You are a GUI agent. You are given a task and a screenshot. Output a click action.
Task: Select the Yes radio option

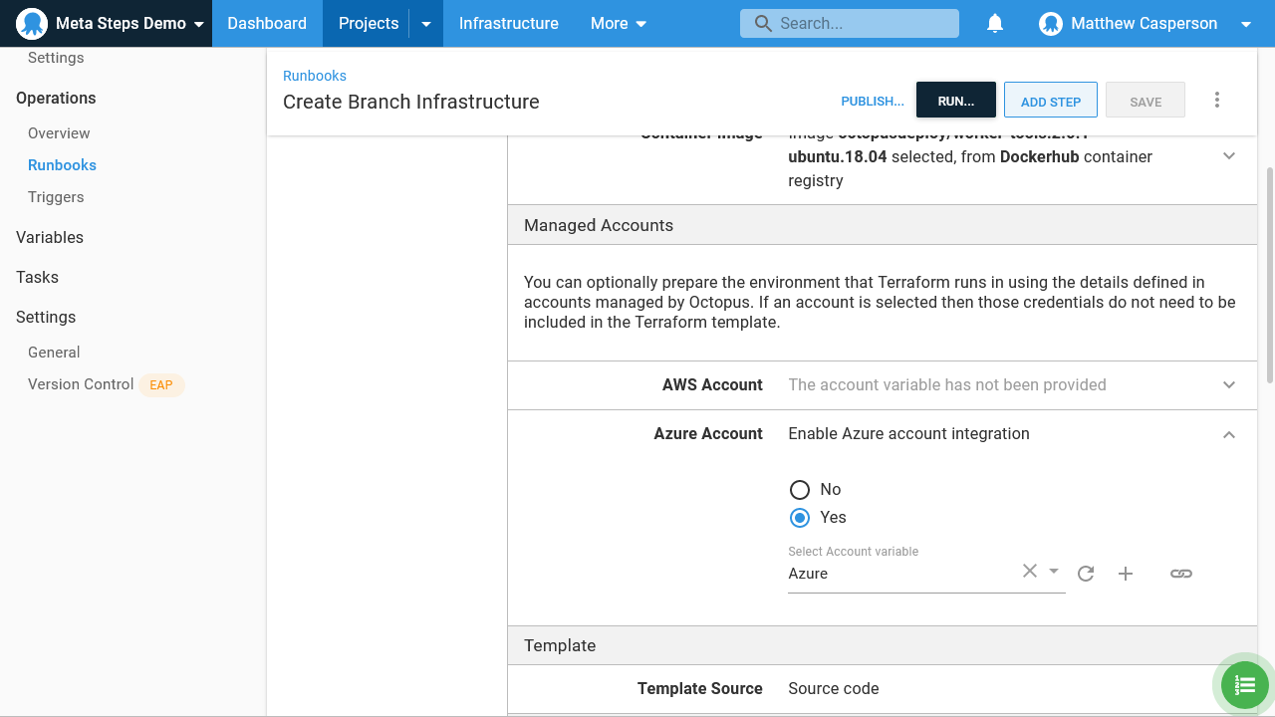pyautogui.click(x=799, y=517)
